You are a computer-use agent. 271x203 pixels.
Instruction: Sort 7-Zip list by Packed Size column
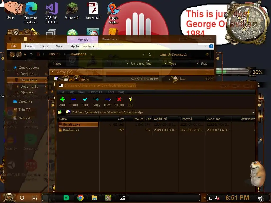(x=139, y=119)
